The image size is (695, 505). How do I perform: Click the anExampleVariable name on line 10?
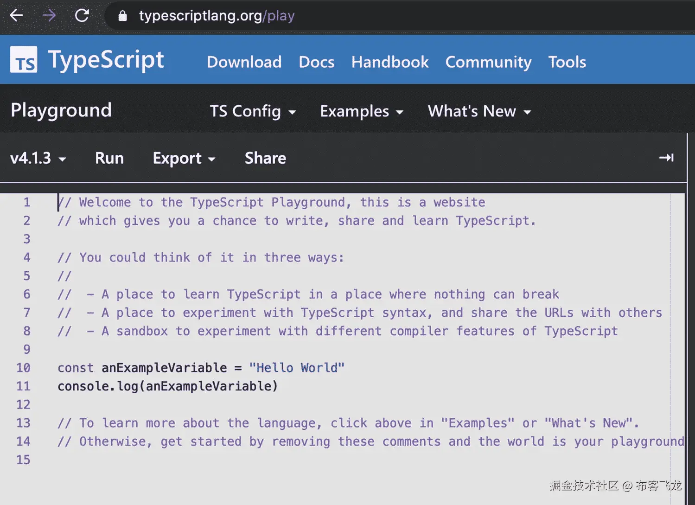[x=164, y=368]
